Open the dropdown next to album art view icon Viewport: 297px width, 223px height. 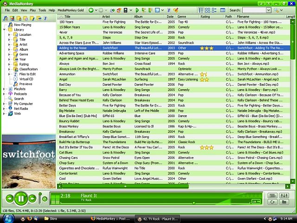tap(162, 10)
